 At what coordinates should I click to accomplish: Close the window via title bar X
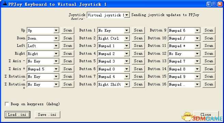pyautogui.click(x=220, y=4)
